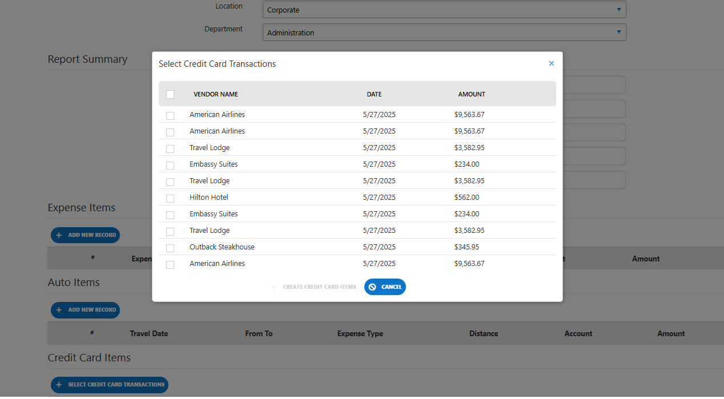This screenshot has width=724, height=399.
Task: Click the Date column header
Action: pos(374,94)
